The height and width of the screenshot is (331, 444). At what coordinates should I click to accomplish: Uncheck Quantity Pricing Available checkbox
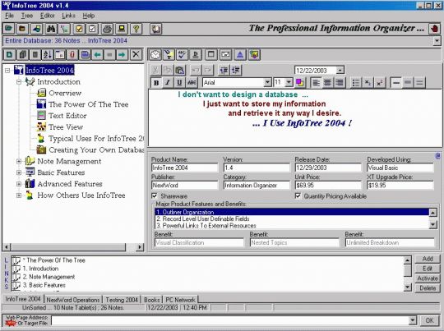coord(298,195)
